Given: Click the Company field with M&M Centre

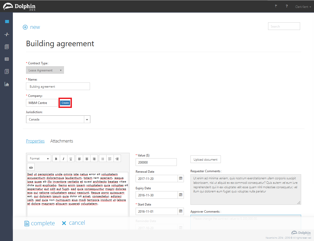Looking at the screenshot, I should pos(42,103).
